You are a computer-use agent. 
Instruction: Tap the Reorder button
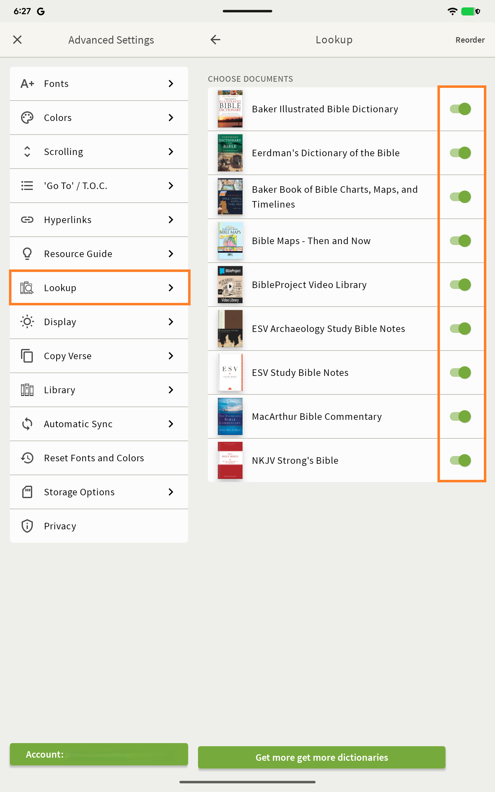coord(470,40)
